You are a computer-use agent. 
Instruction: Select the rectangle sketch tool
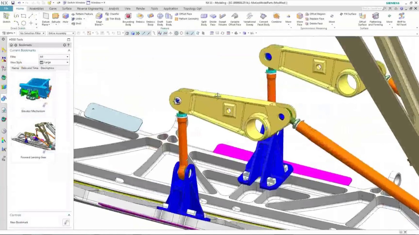pyautogui.click(x=24, y=16)
